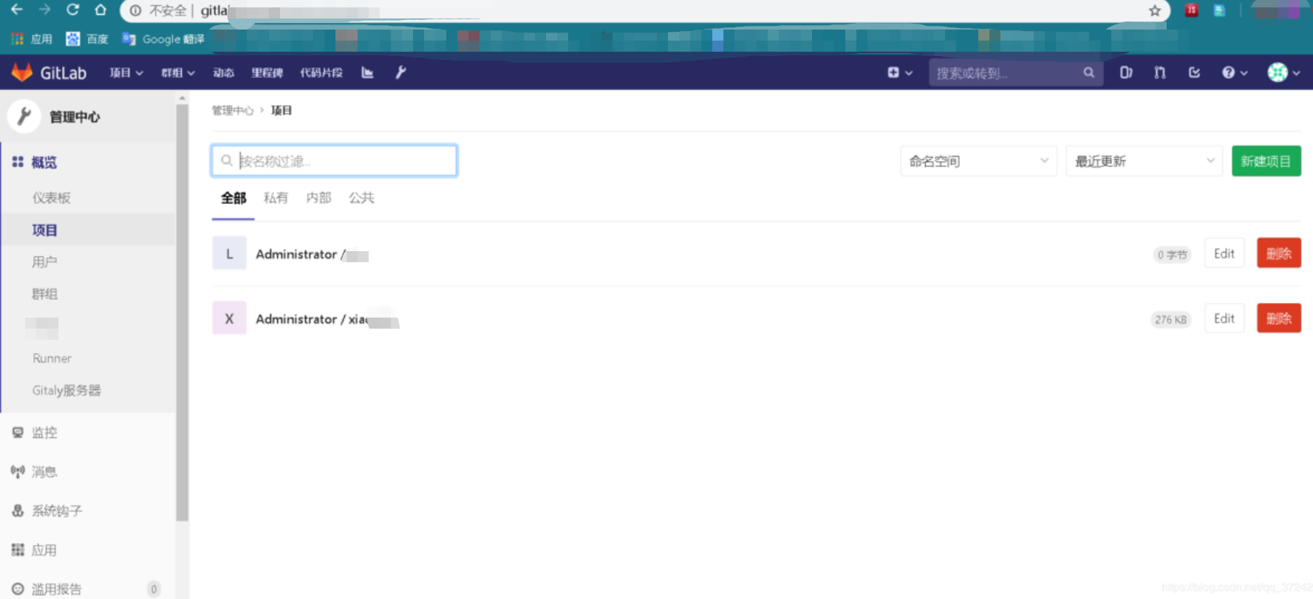Viewport: 1313px width, 599px height.
Task: Open the Google 翻译 bookmark
Action: 163,39
